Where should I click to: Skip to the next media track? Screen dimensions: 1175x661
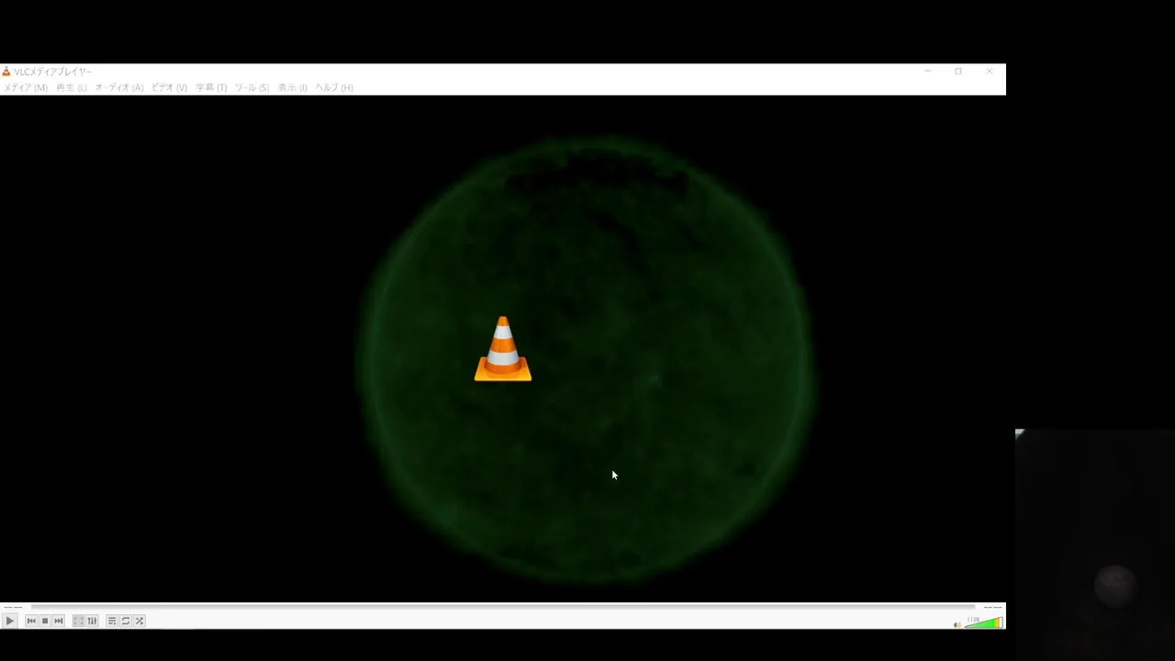click(x=59, y=622)
